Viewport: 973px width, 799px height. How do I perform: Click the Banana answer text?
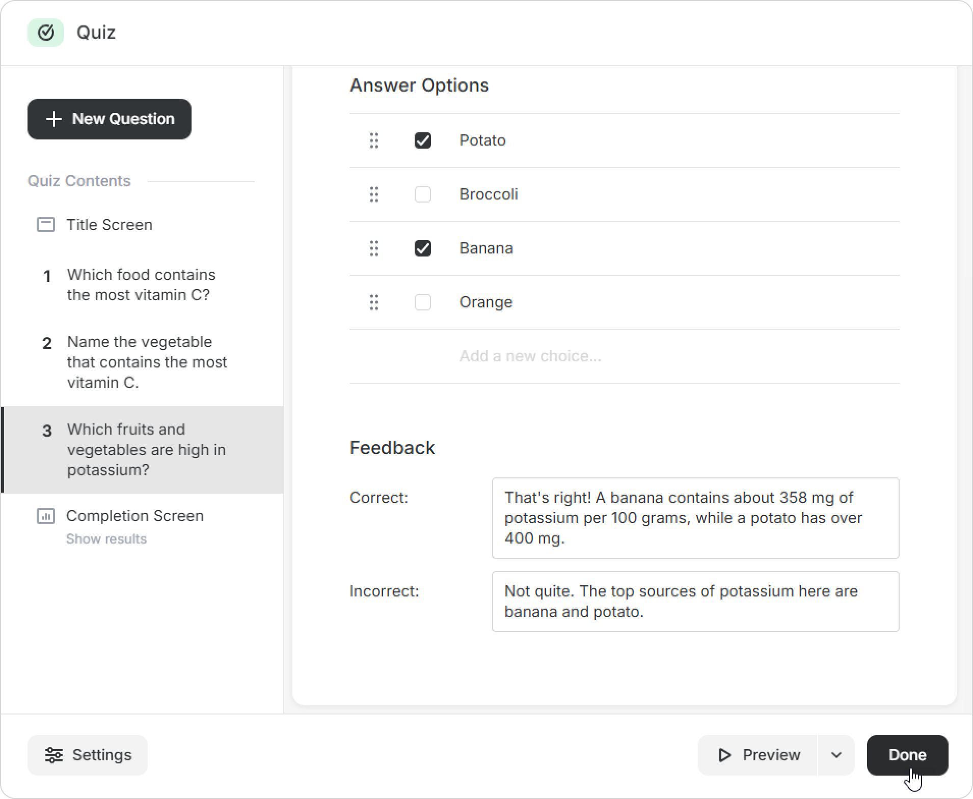(x=486, y=248)
